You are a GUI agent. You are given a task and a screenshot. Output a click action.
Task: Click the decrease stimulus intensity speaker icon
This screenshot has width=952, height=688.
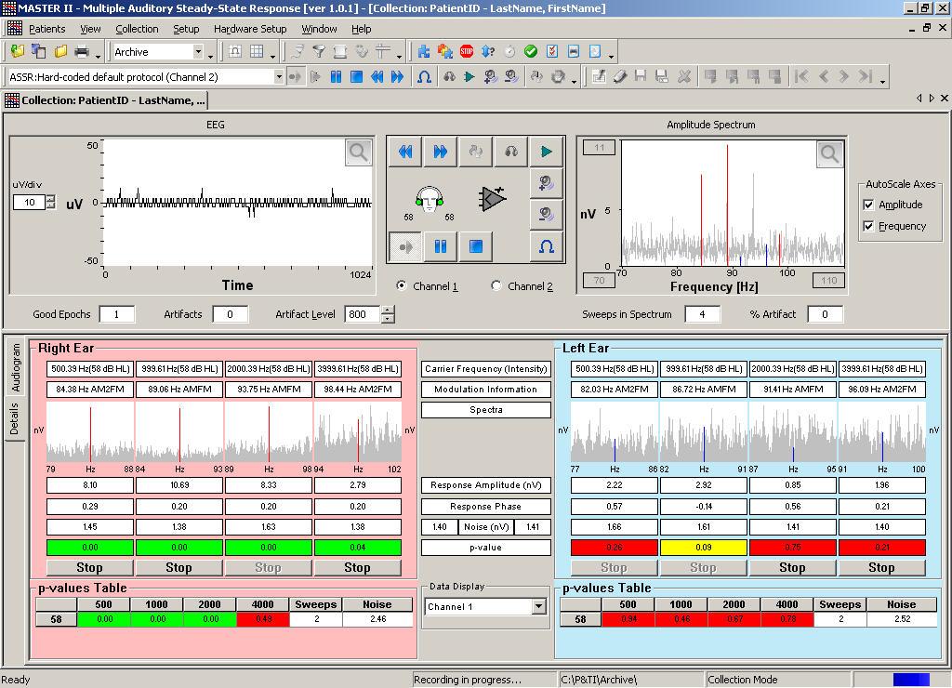(x=546, y=215)
